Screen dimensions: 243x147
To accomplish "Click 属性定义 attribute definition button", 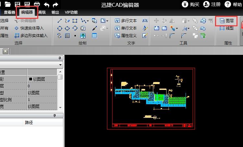I will [126, 36].
